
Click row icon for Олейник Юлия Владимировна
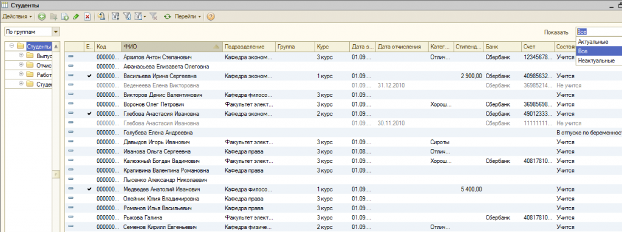(x=71, y=199)
